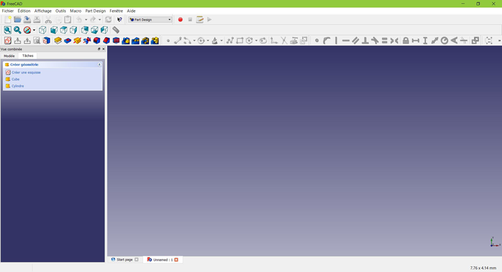
Task: Switch to the Start page tab
Action: tap(124, 259)
